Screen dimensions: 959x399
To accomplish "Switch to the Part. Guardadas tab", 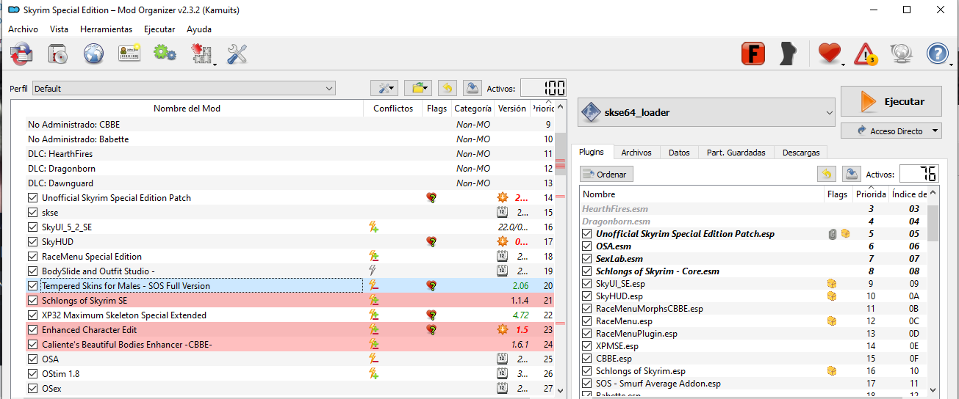I will coord(736,153).
